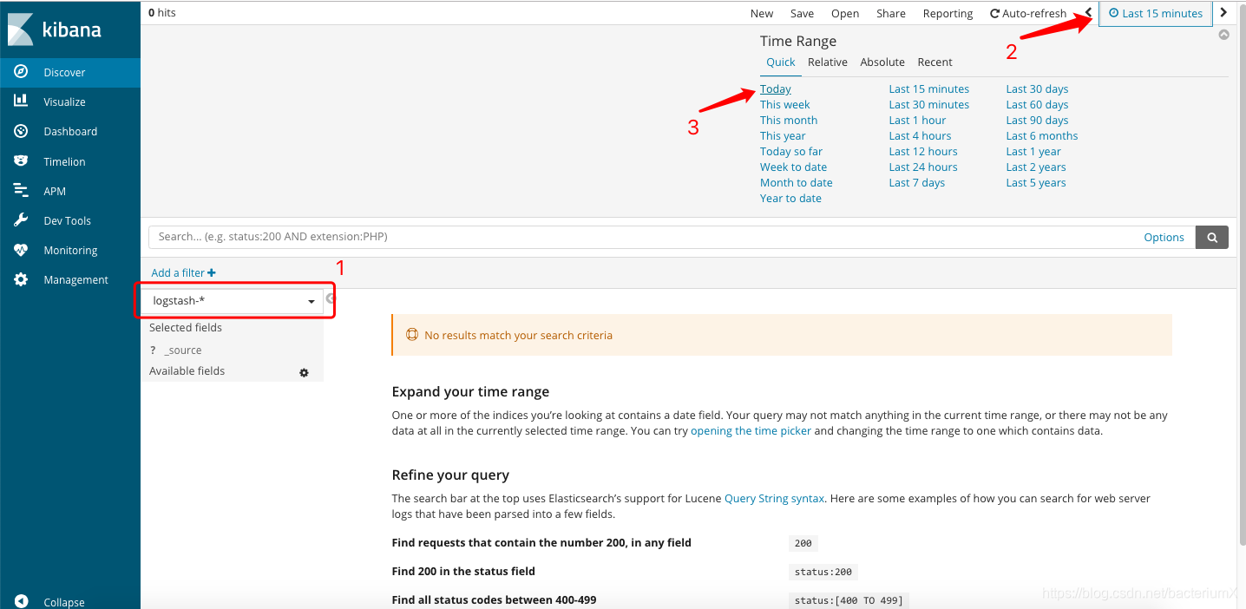Viewport: 1246px width, 609px height.
Task: Click Add a filter
Action: [183, 272]
